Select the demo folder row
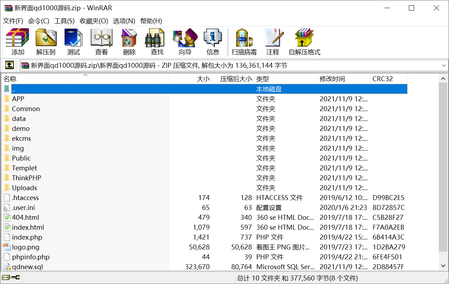Viewport: 449px width, 284px height. click(204, 128)
